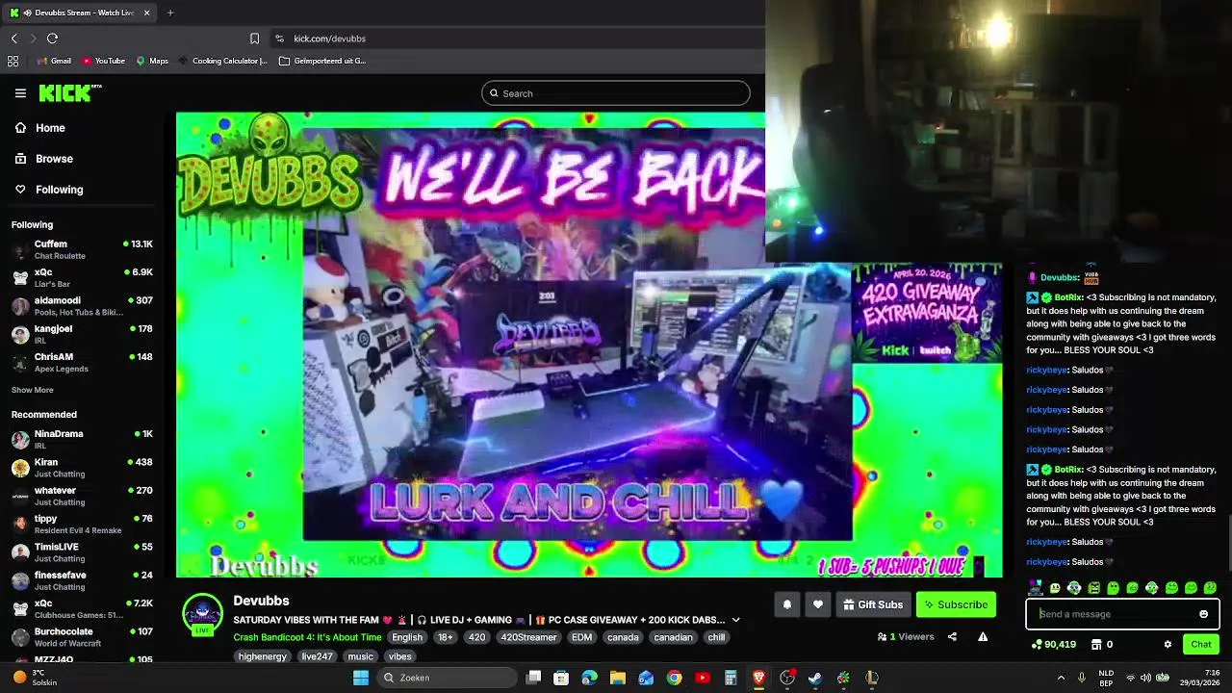Screen dimensions: 1232x693
Task: Click the green Chat send button
Action: pos(1201,644)
